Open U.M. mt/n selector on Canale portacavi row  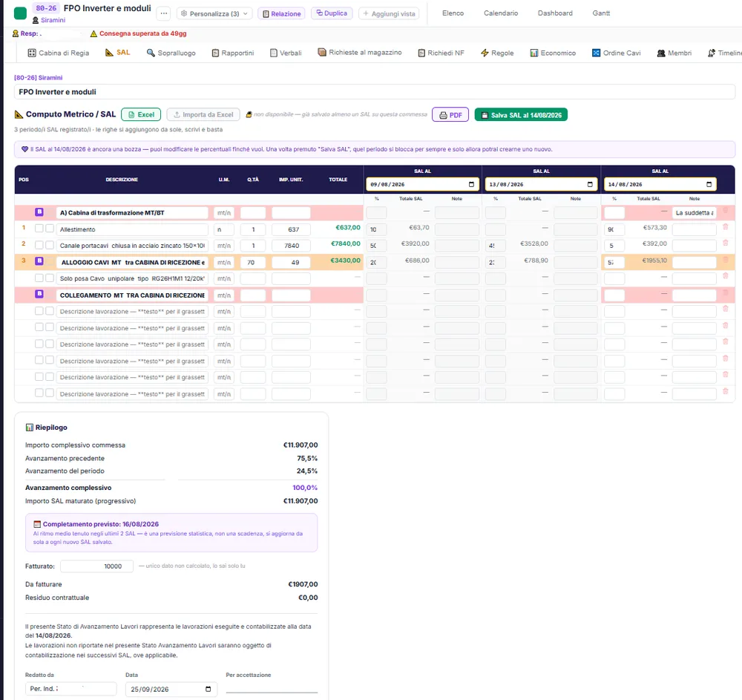[x=224, y=246]
